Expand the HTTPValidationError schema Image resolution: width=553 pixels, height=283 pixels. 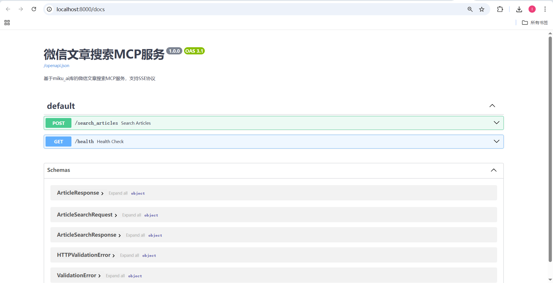tap(86, 255)
